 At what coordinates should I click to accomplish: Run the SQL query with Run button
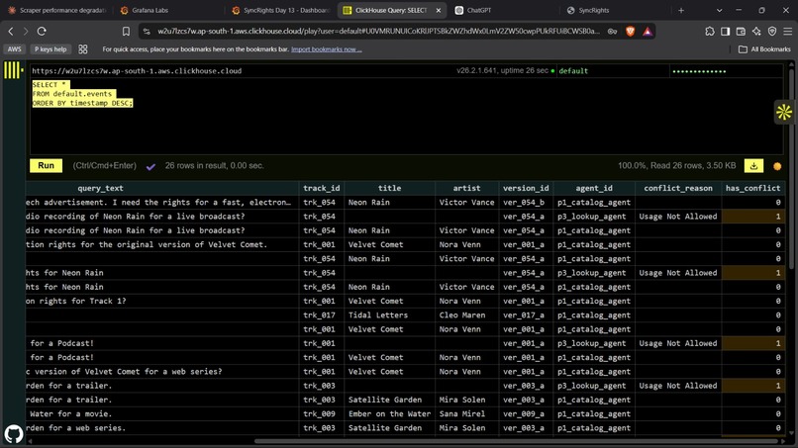(x=46, y=166)
